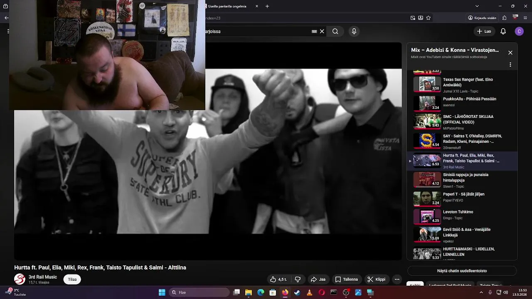
Task: Clear the YouTube search field
Action: [x=322, y=31]
